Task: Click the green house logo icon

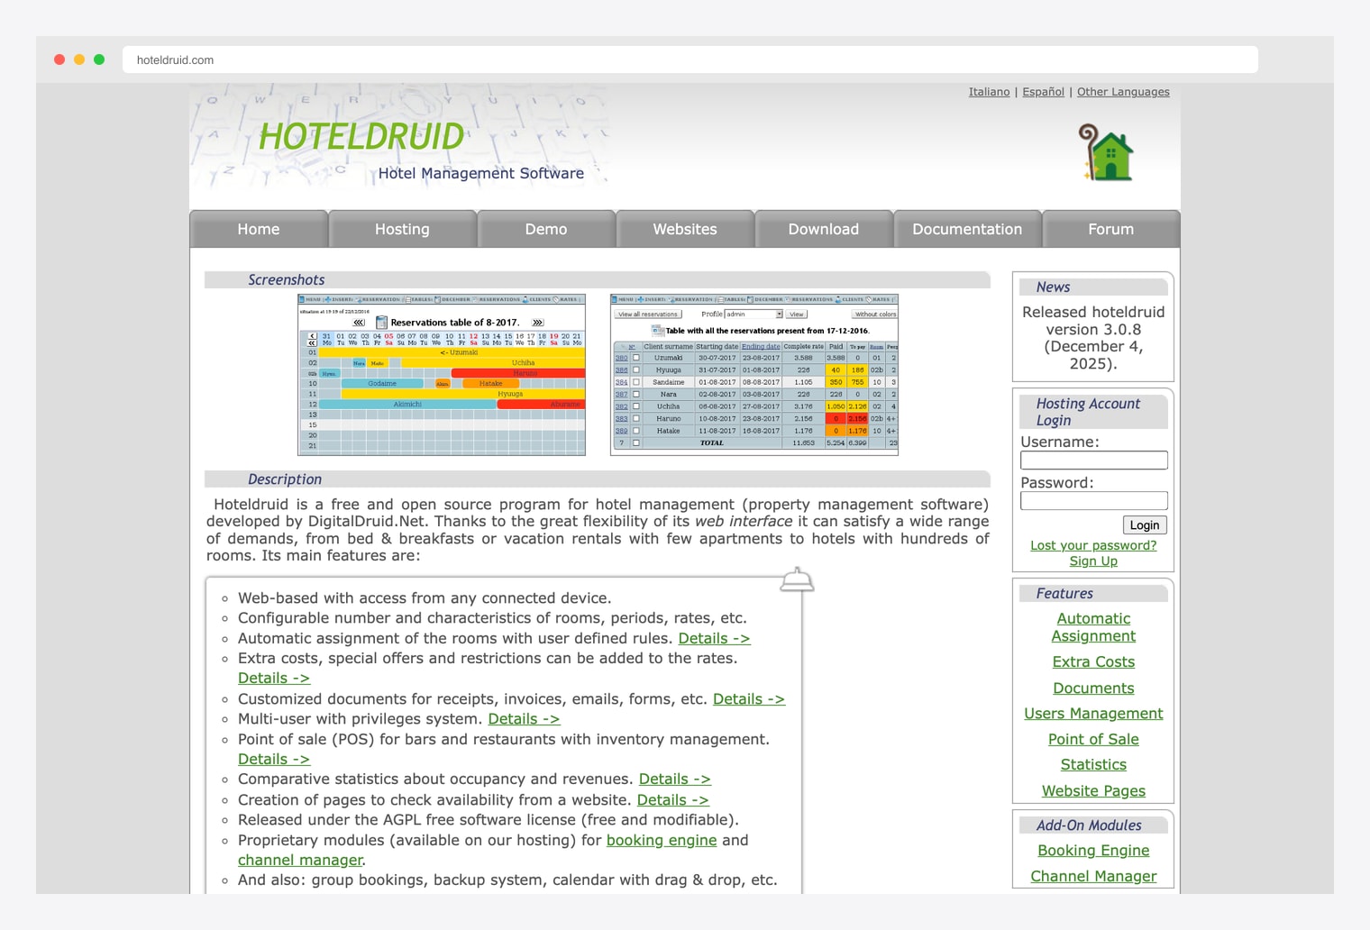Action: pos(1106,152)
